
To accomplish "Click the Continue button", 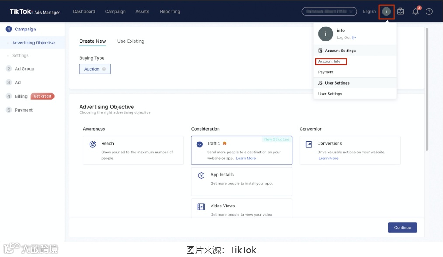I will pos(402,227).
